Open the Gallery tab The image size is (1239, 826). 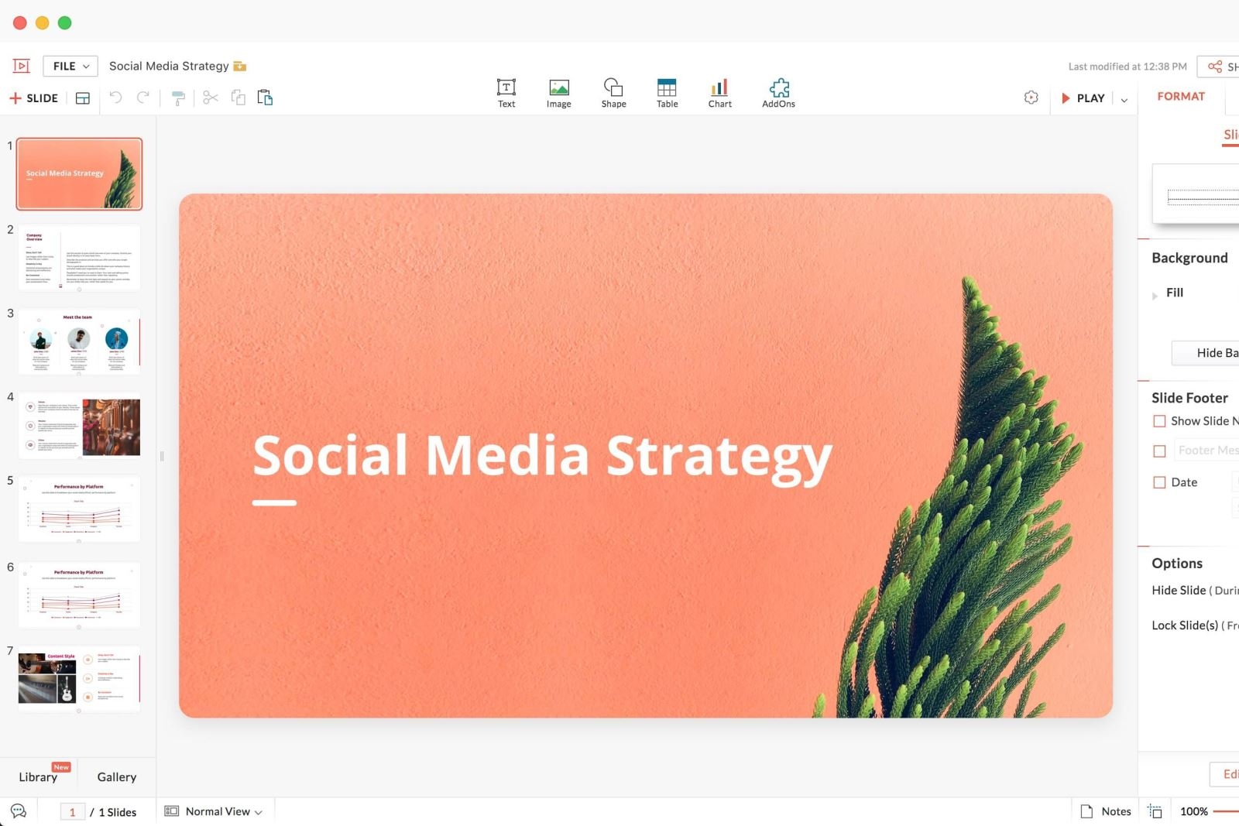[x=117, y=776]
